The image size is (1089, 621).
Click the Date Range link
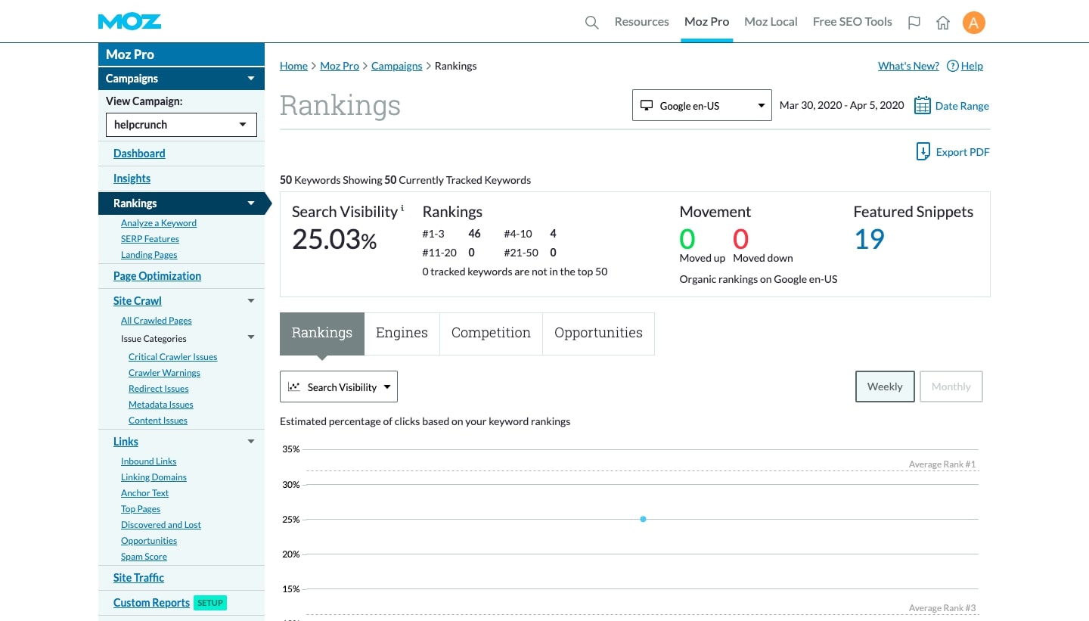click(x=962, y=106)
